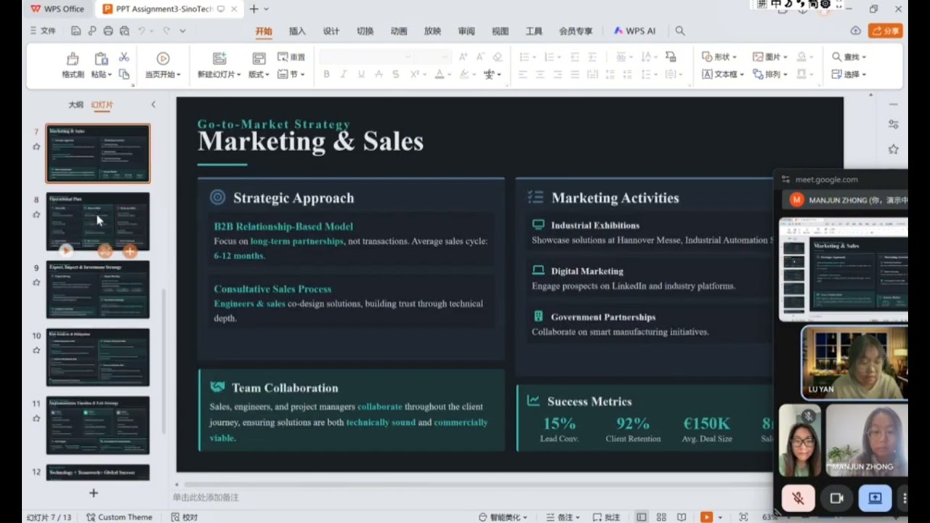Image resolution: width=930 pixels, height=523 pixels.
Task: Click the screen share button in Meet panel
Action: (x=875, y=498)
